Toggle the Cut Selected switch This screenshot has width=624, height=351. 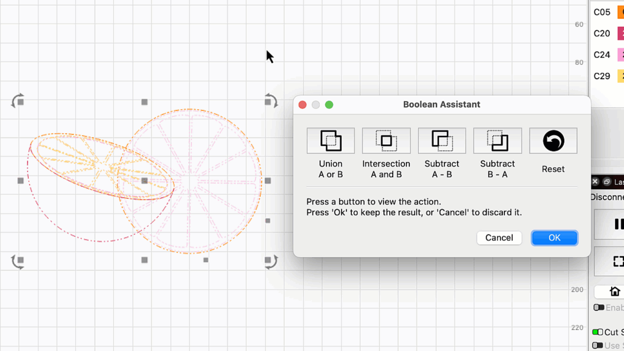tap(597, 332)
